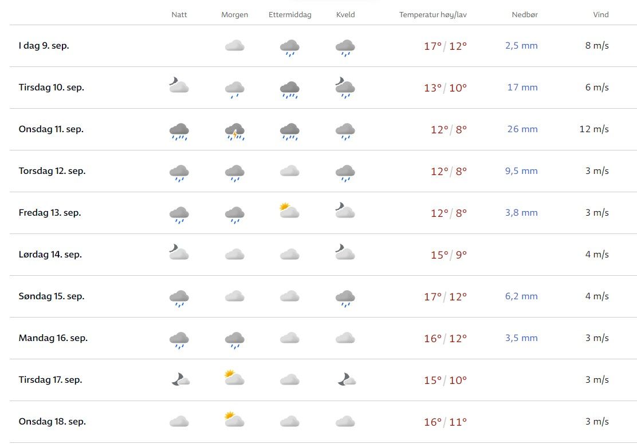Click the 26 mm precipitation value
This screenshot has height=444, width=637.
point(522,129)
